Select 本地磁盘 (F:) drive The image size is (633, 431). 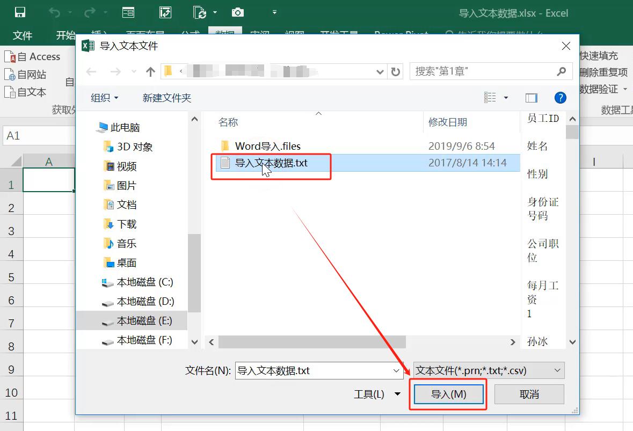(x=137, y=341)
